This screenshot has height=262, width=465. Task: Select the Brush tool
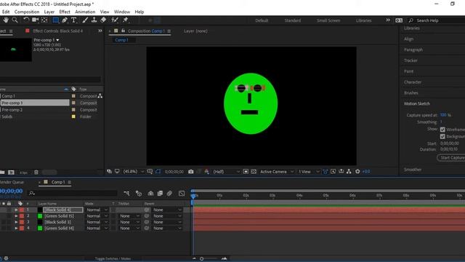(x=85, y=20)
